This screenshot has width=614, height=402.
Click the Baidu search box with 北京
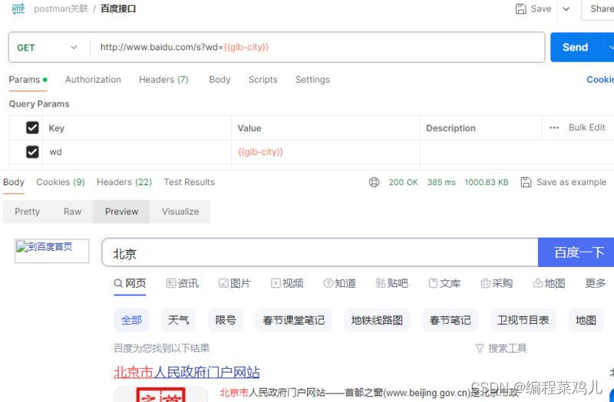point(320,252)
